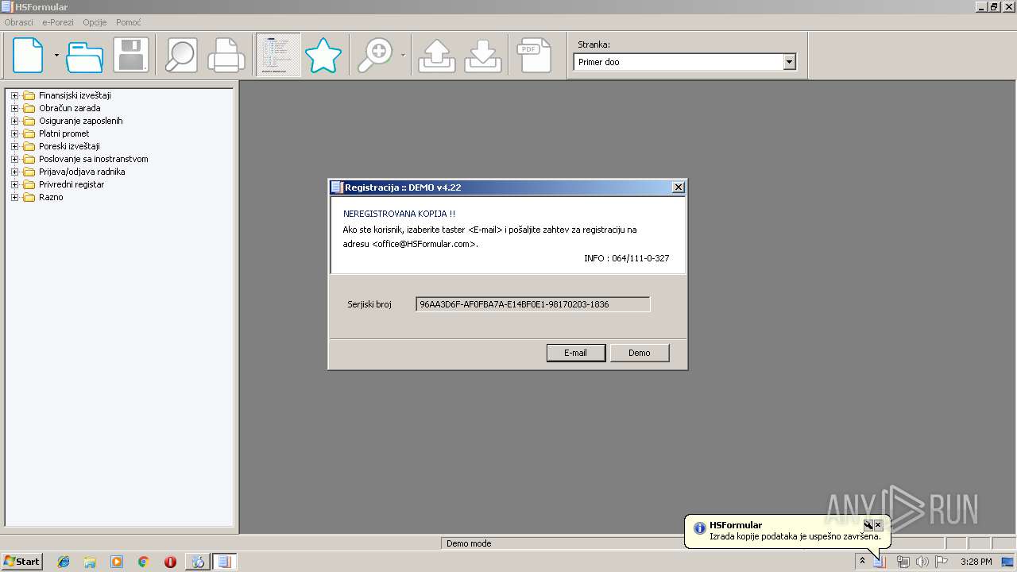Viewport: 1017px width, 572px height.
Task: Click the E-mail button in the Registracija dialog
Action: point(576,353)
